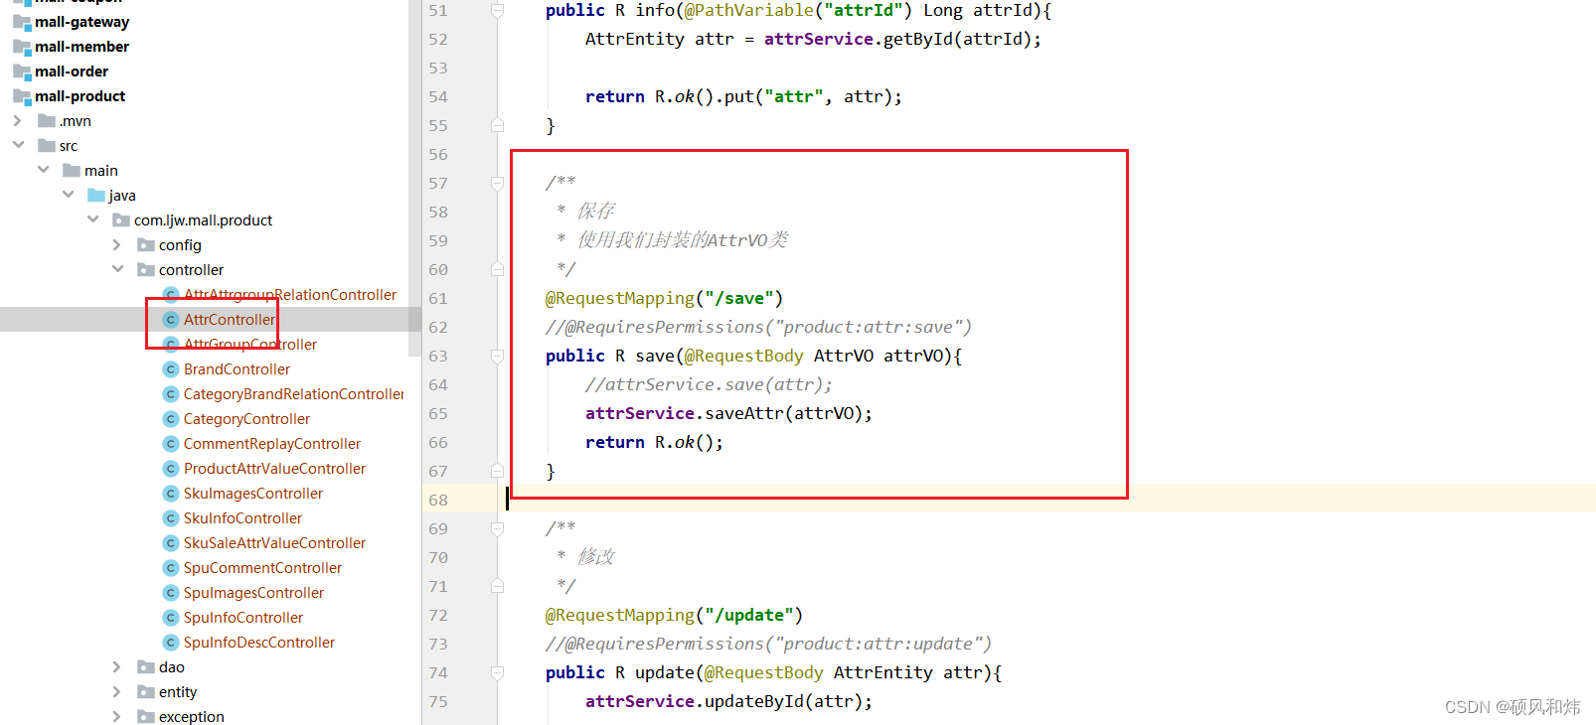The width and height of the screenshot is (1596, 725).
Task: Collapse the controller package
Action: 117,269
